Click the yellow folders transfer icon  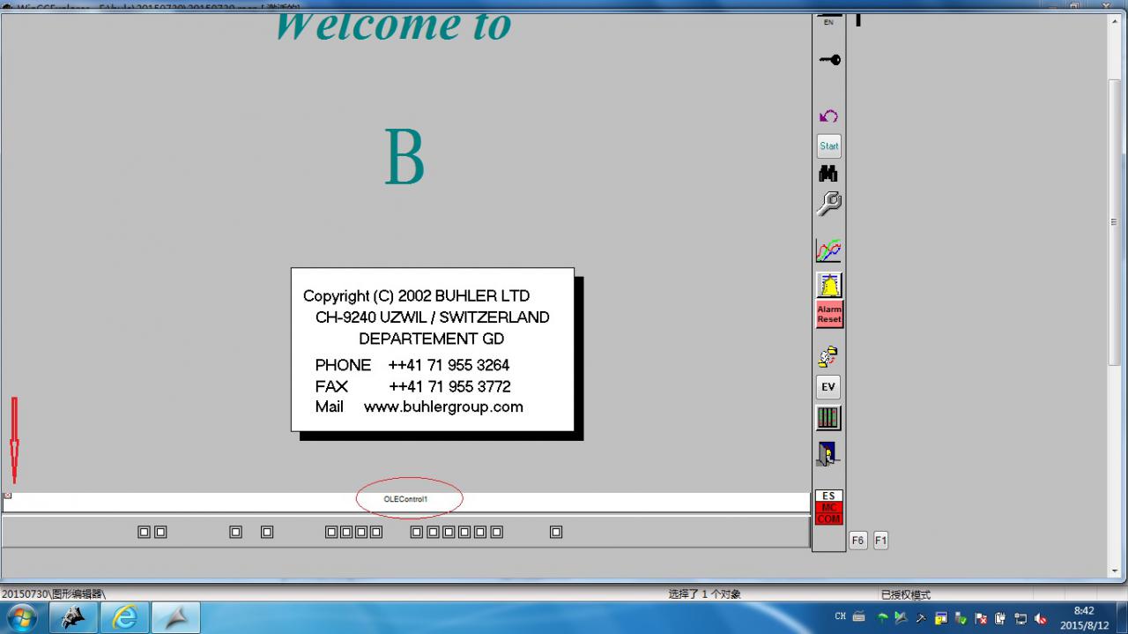828,357
